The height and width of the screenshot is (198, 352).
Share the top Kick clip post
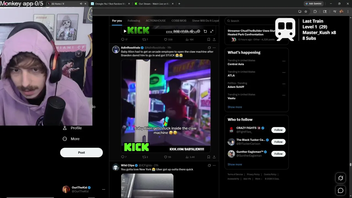tap(214, 40)
